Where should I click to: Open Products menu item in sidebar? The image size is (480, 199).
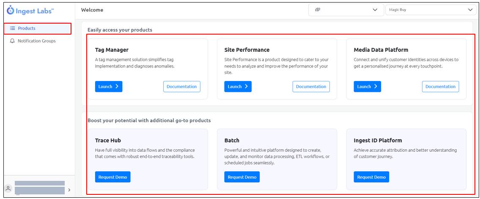point(27,28)
